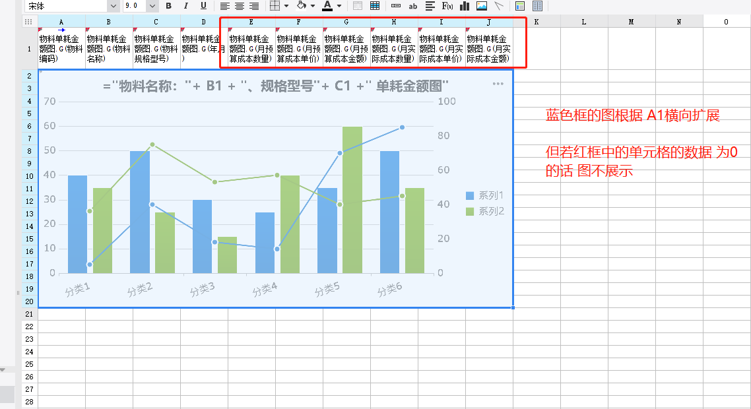Image resolution: width=751 pixels, height=409 pixels.
Task: Select row 28 header
Action: click(29, 402)
